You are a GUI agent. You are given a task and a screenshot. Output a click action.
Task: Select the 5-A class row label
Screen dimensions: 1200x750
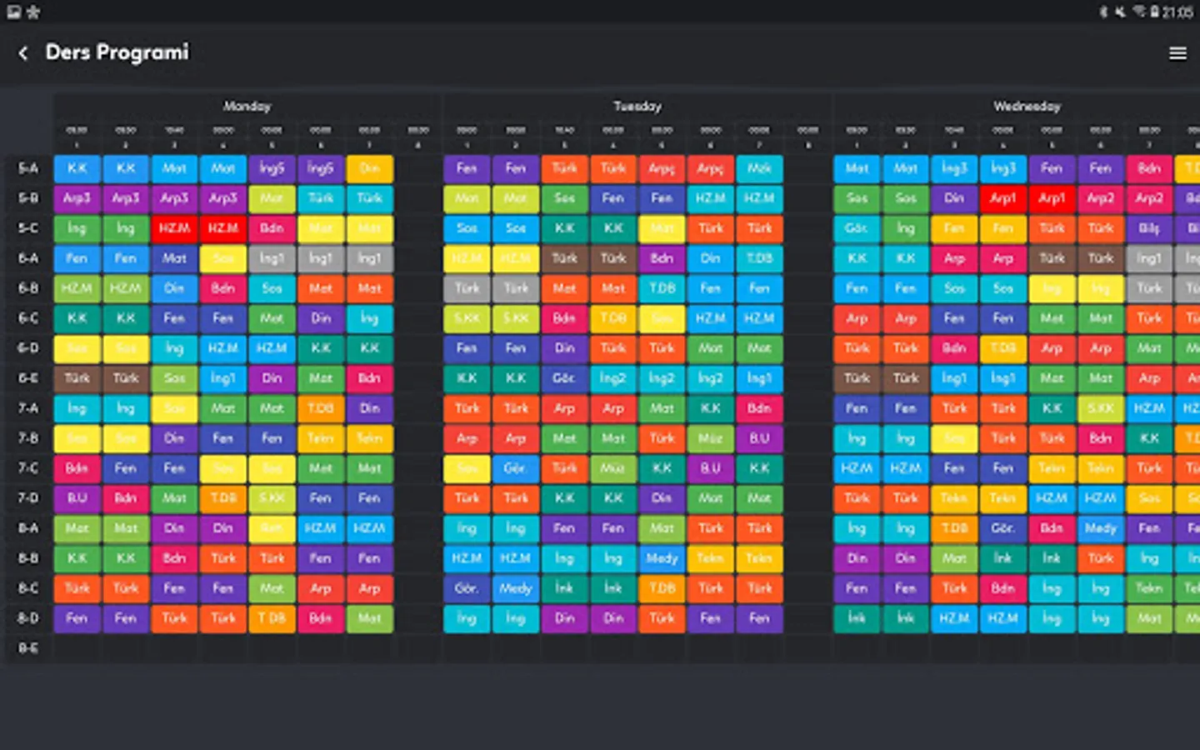[x=28, y=168]
